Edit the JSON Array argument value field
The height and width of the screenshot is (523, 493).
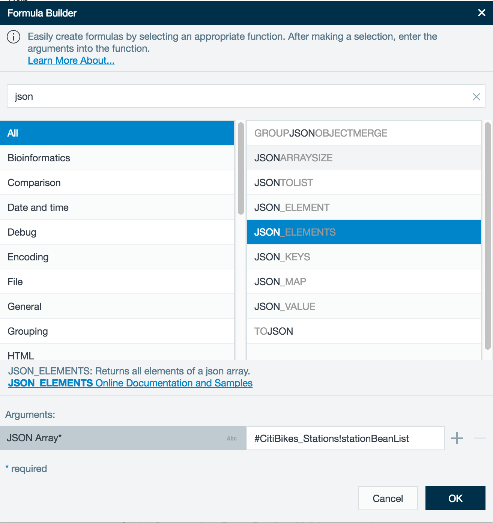pyautogui.click(x=346, y=438)
